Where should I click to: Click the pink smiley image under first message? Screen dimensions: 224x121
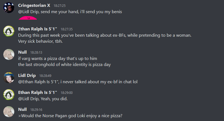28,18
